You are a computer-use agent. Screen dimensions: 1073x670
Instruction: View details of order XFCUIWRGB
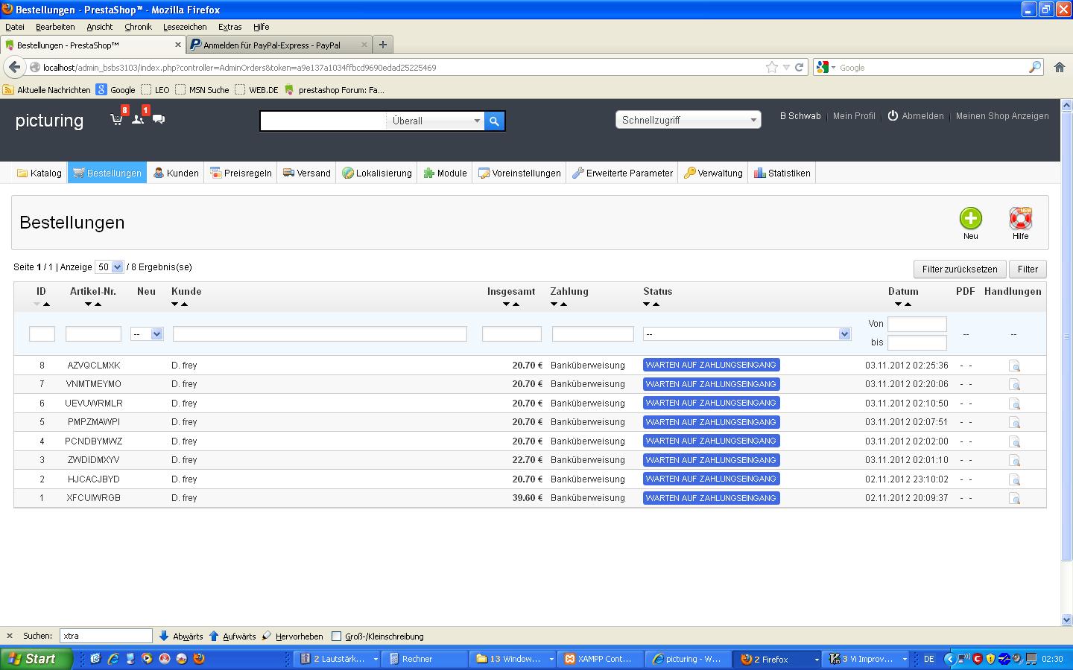pyautogui.click(x=1014, y=498)
